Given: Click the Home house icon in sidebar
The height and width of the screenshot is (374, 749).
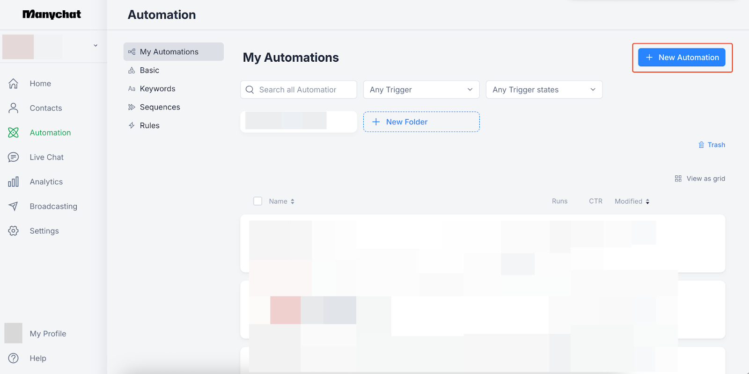Looking at the screenshot, I should coord(13,84).
